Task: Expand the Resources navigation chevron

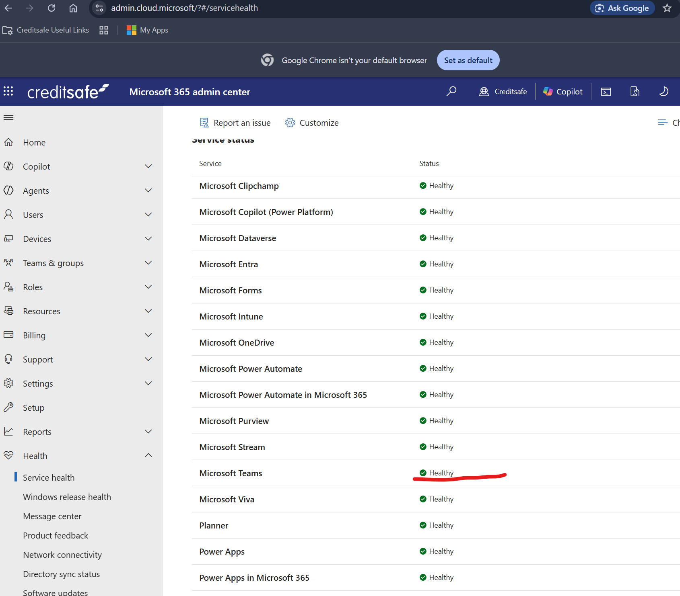Action: tap(148, 311)
